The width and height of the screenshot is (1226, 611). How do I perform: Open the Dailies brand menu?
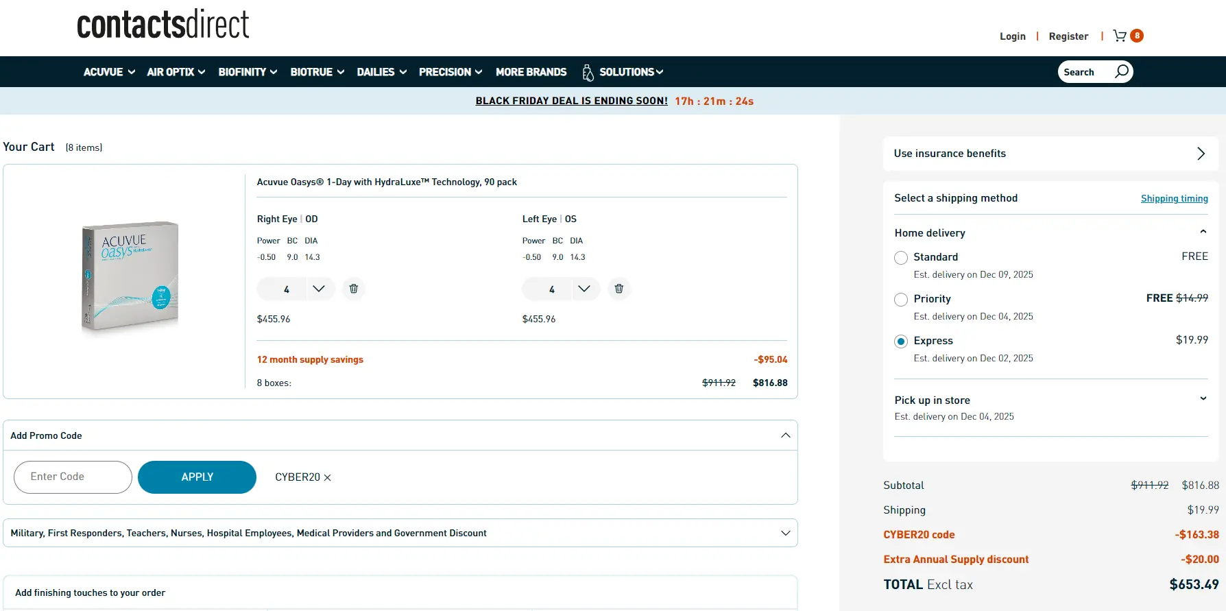pyautogui.click(x=381, y=72)
